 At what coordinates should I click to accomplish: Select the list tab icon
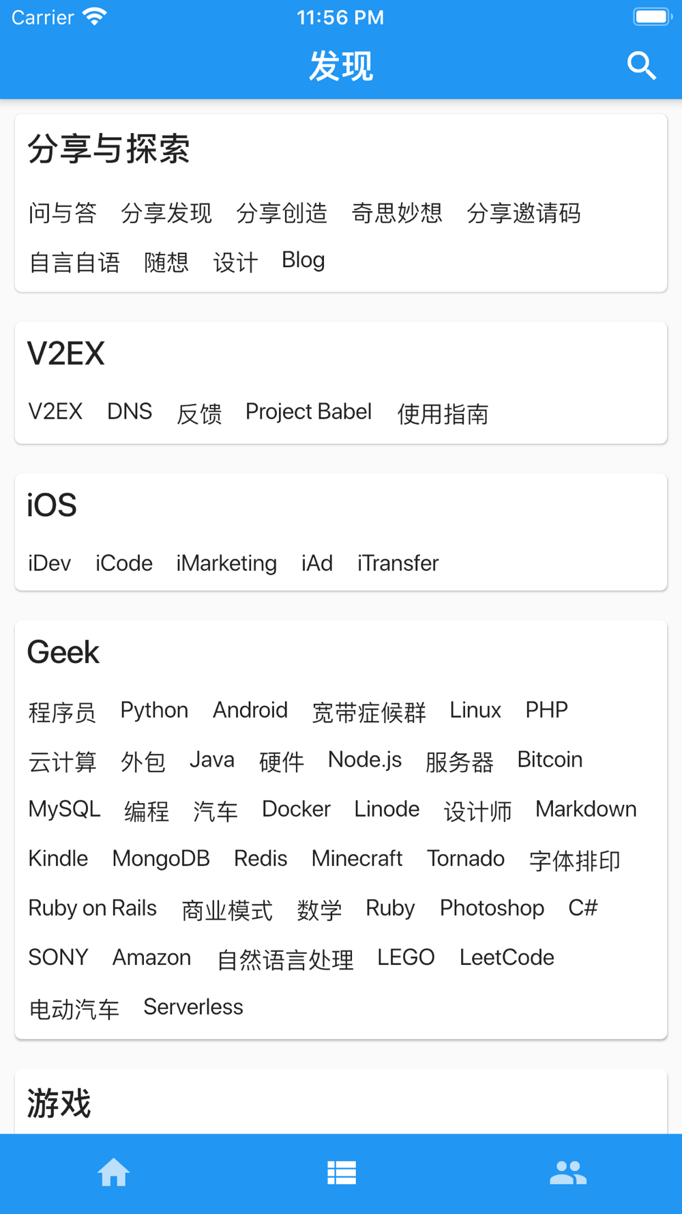342,1173
